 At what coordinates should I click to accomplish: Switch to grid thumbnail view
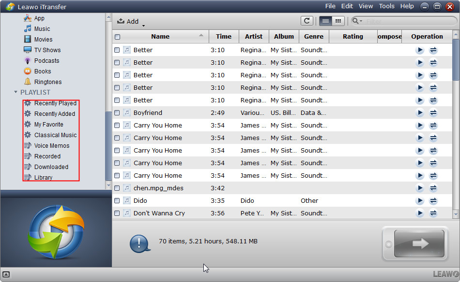(x=338, y=21)
